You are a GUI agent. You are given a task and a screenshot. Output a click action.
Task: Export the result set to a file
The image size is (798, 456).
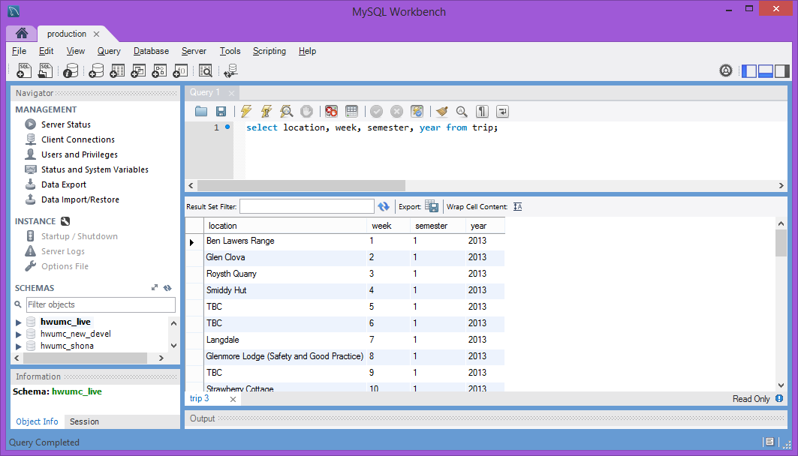click(432, 206)
